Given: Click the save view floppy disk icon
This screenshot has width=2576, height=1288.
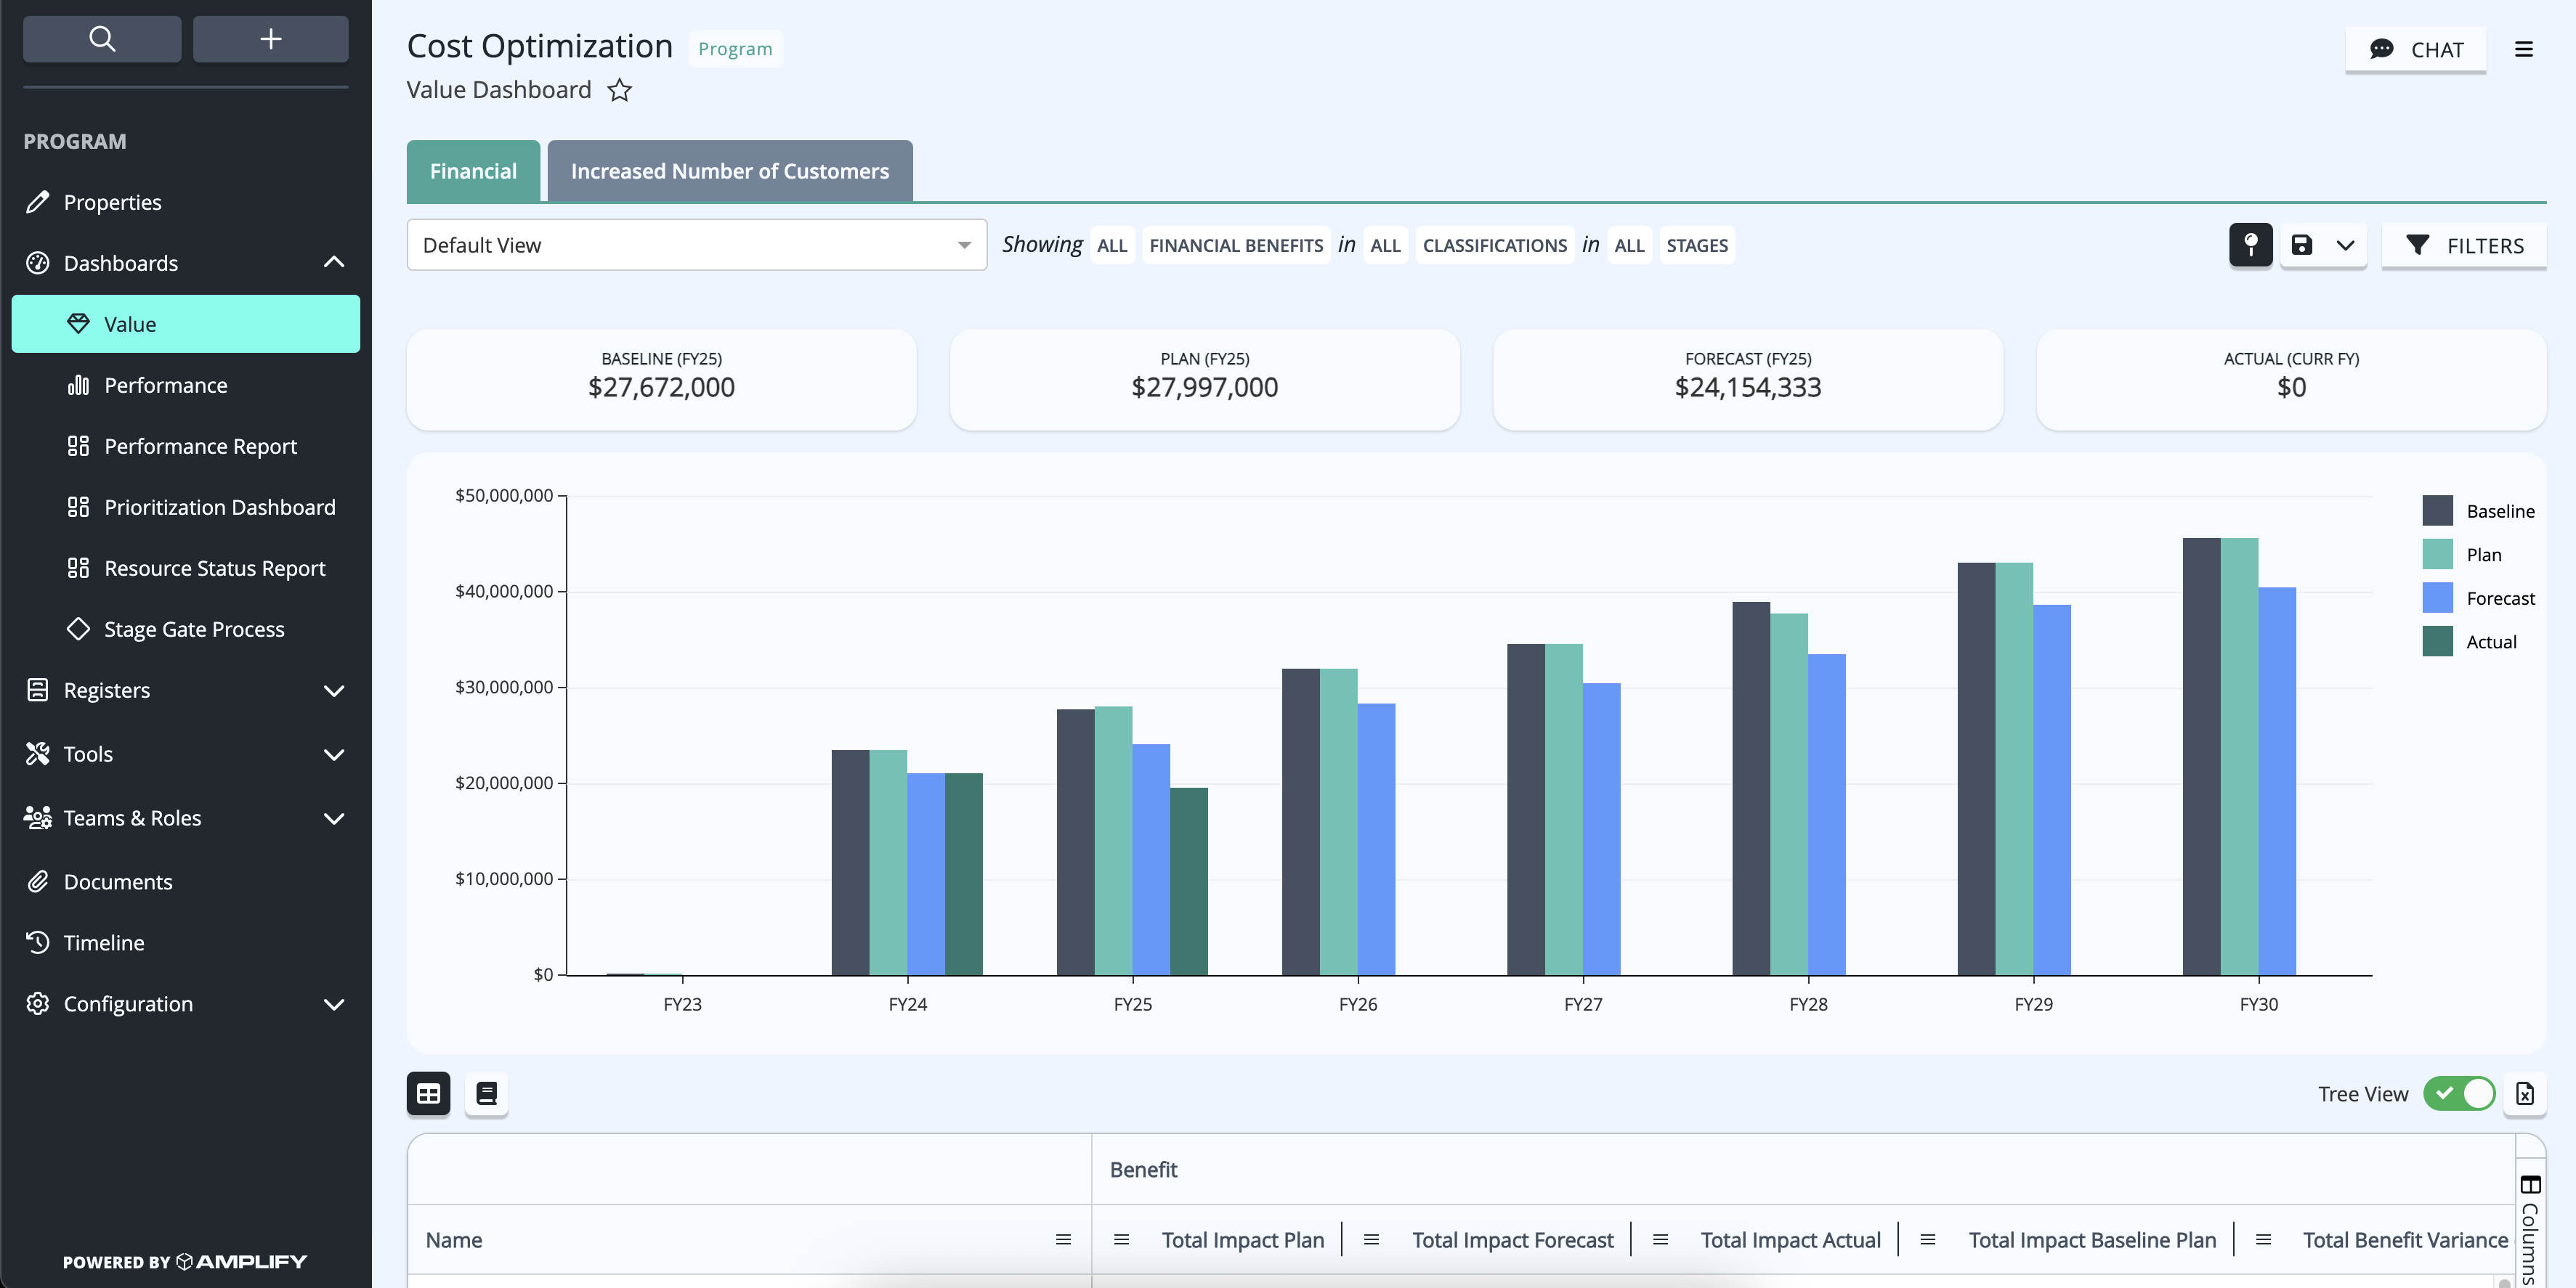Looking at the screenshot, I should click(2301, 245).
